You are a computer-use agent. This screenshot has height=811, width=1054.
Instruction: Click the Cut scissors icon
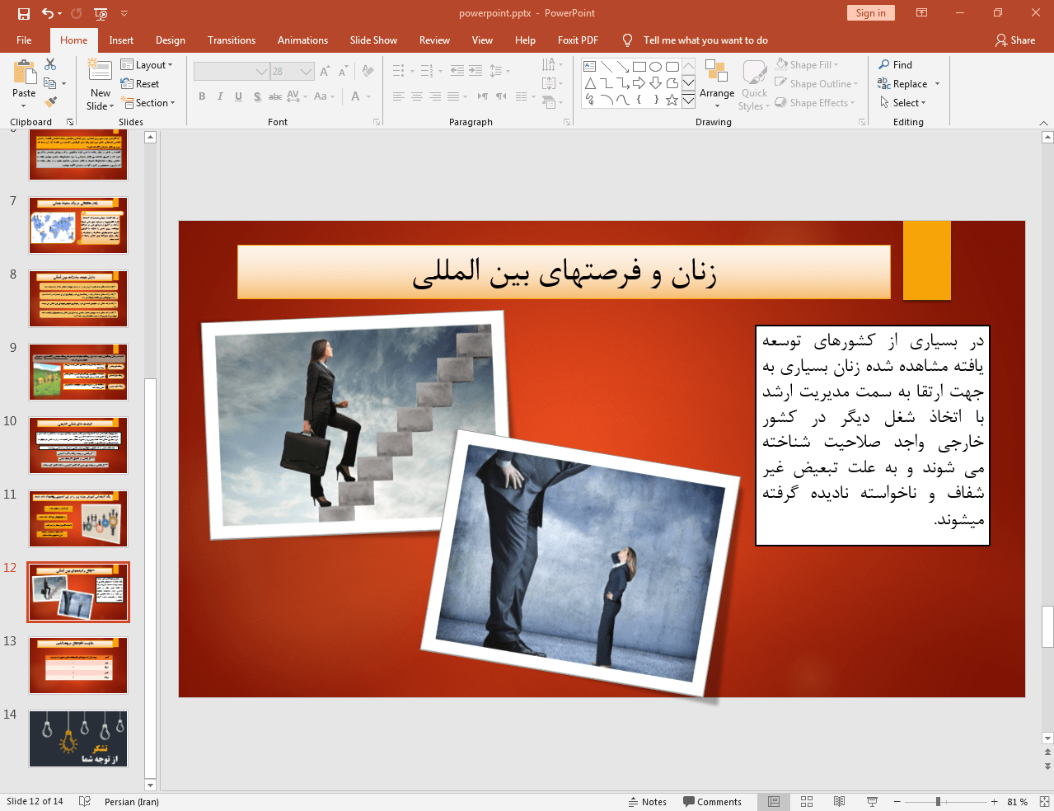coord(50,64)
